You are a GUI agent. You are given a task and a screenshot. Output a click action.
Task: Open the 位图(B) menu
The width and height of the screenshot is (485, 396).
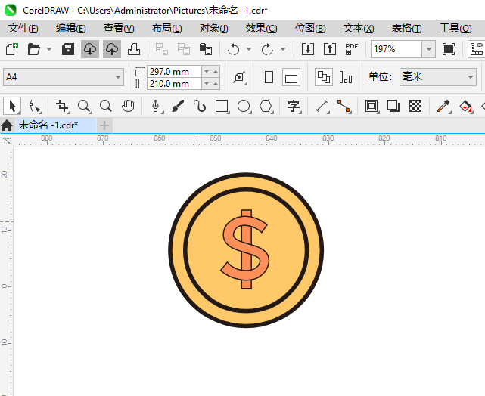[310, 29]
